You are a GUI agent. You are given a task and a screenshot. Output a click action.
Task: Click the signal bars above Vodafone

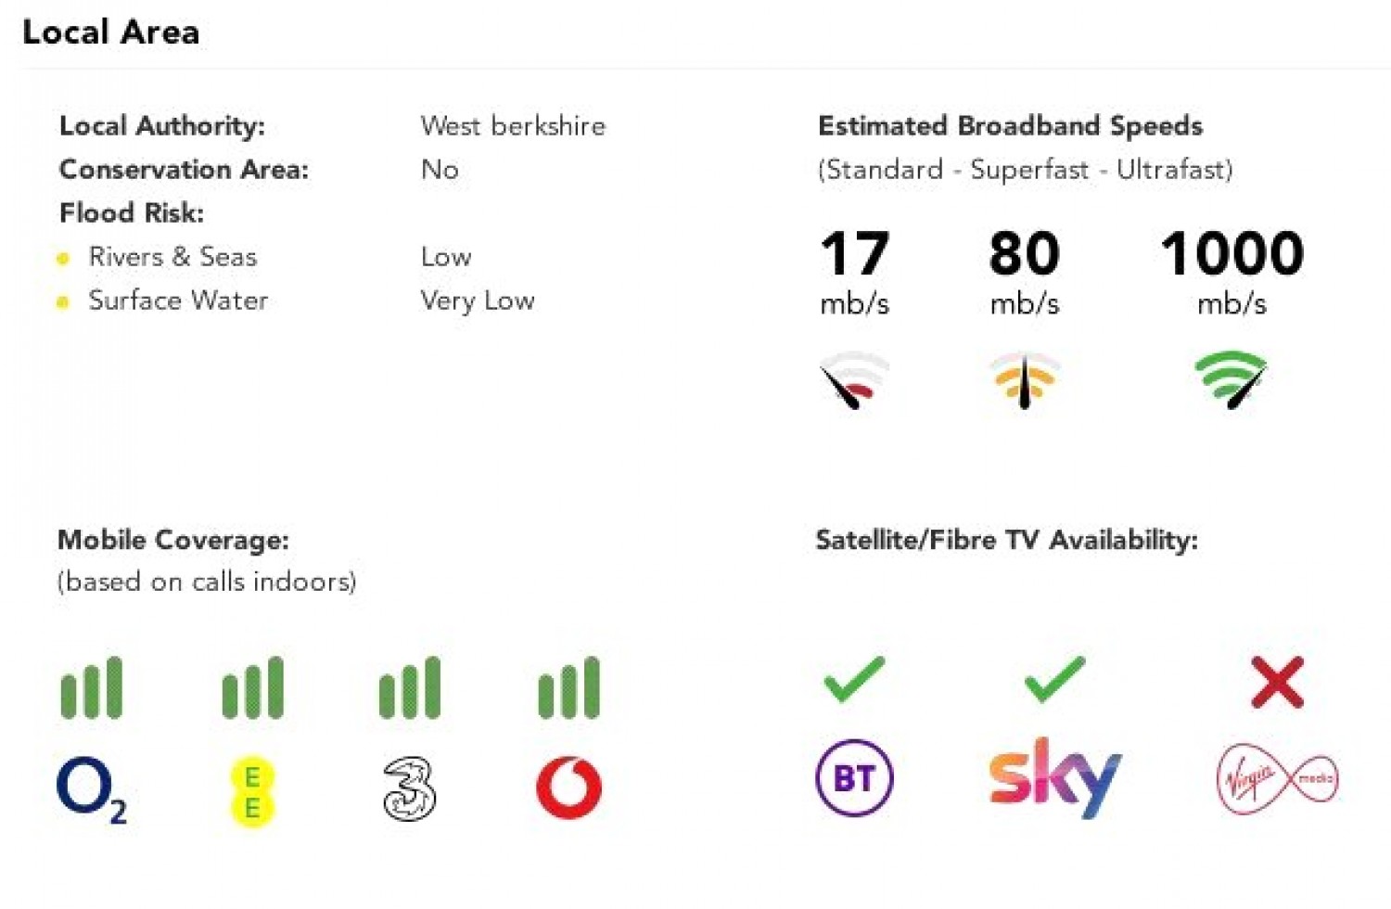pos(568,687)
